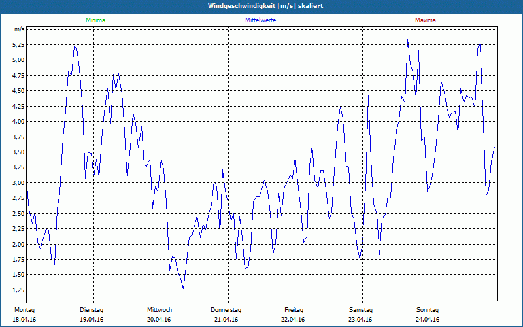Image resolution: width=523 pixels, height=327 pixels.
Task: Click the 2,50 y-axis value
Action: (x=19, y=214)
